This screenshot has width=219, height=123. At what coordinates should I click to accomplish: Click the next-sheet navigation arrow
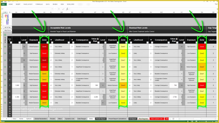click(7, 119)
